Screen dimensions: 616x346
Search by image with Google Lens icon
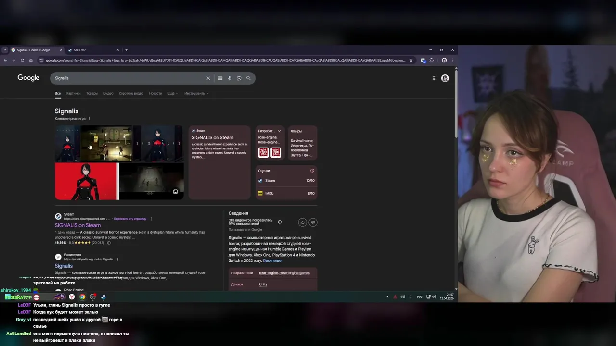[239, 78]
